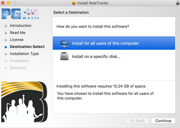The height and width of the screenshot is (128, 180).
Task: Select Install for all users of this computer
Action: (x=114, y=43)
